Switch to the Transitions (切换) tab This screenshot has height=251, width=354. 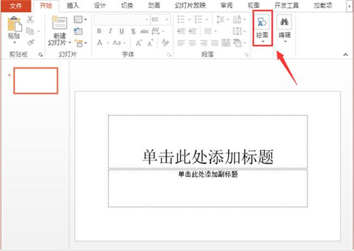click(x=127, y=5)
